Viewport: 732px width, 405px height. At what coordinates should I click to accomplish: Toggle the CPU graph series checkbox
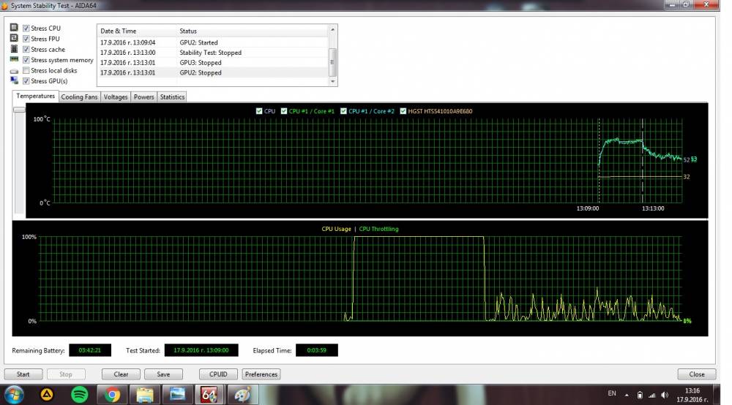tap(259, 111)
